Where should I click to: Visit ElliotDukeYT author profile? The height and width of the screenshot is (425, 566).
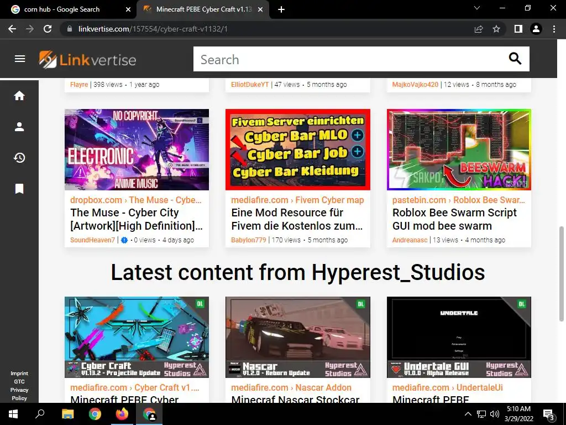tap(250, 85)
